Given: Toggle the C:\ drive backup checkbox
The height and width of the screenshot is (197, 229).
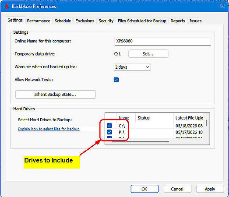Looking at the screenshot, I should coord(109,126).
